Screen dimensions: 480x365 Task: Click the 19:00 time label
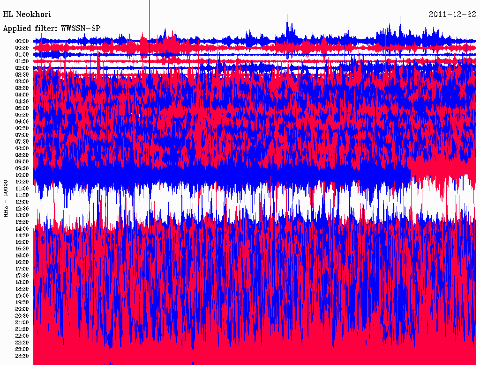[x=22, y=296]
